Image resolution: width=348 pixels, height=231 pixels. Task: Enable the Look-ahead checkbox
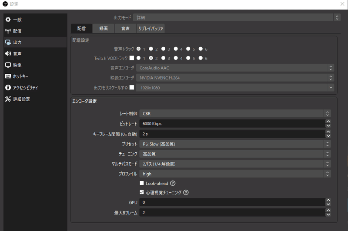pyautogui.click(x=142, y=183)
